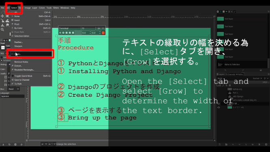Viewport: 270px width, 152px height.
Task: Click duplicate layer icon
Action: 246,144
